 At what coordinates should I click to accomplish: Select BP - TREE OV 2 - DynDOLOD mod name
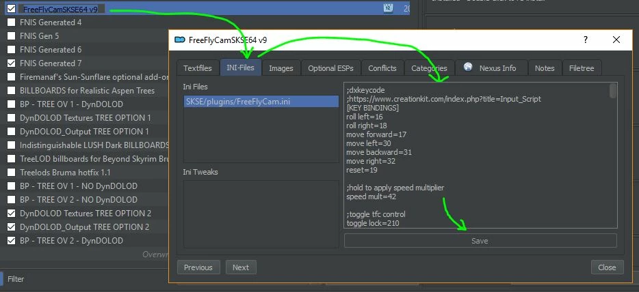pos(71,241)
